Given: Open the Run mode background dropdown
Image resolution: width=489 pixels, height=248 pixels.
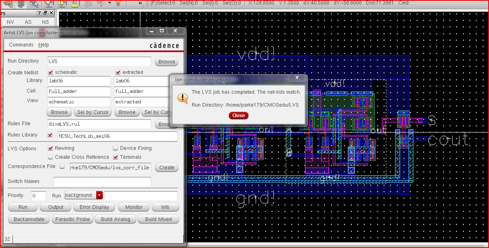Looking at the screenshot, I should 99,195.
